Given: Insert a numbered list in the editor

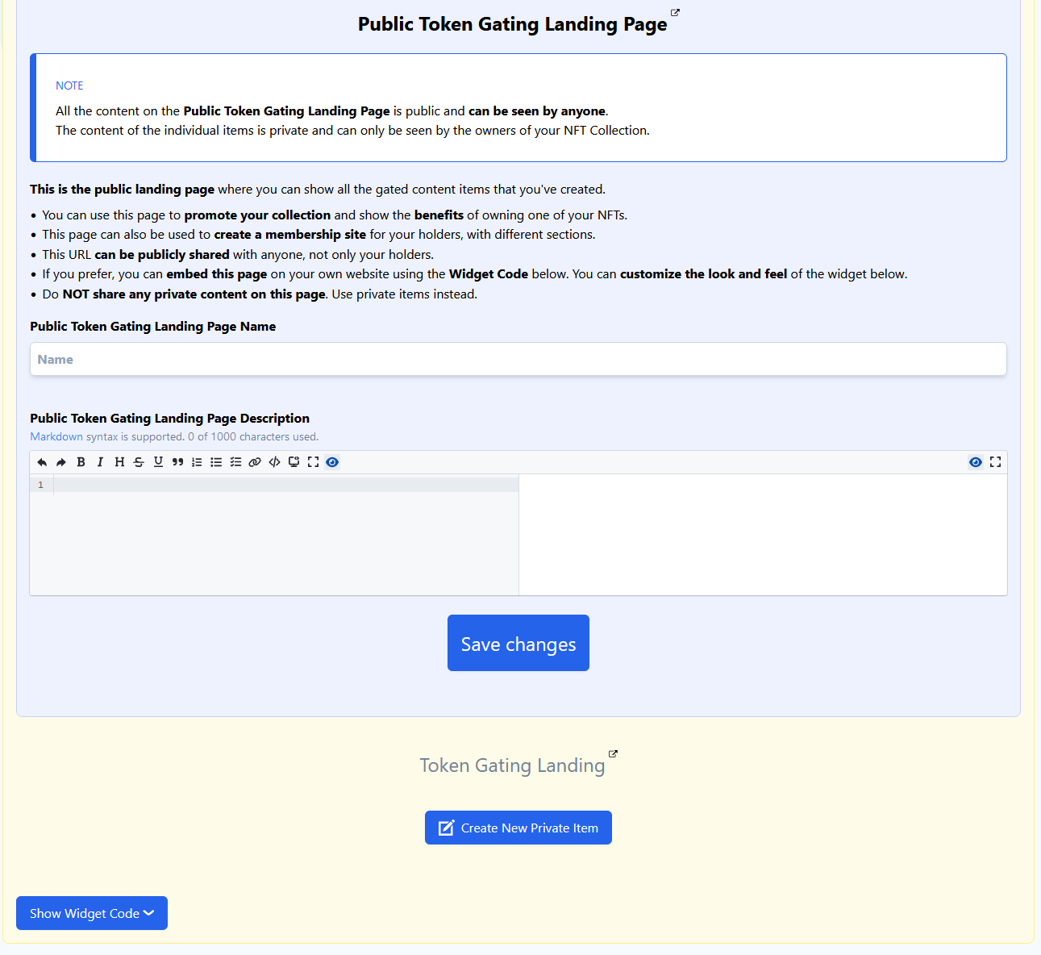Looking at the screenshot, I should [x=197, y=462].
